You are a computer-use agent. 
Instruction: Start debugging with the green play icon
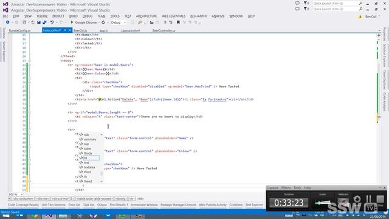(72, 23)
